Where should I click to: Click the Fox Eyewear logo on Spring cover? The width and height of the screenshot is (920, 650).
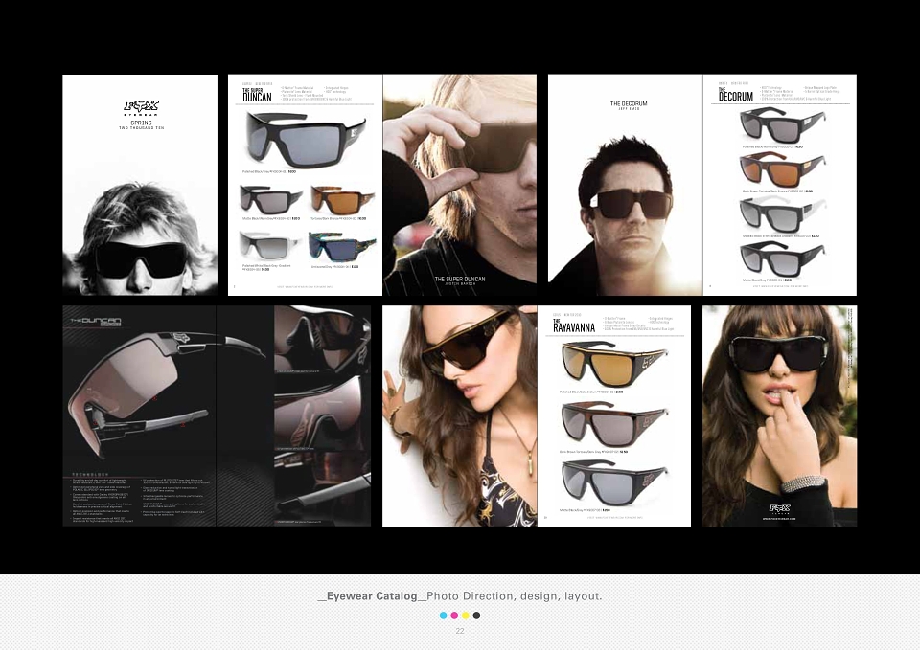[x=142, y=108]
